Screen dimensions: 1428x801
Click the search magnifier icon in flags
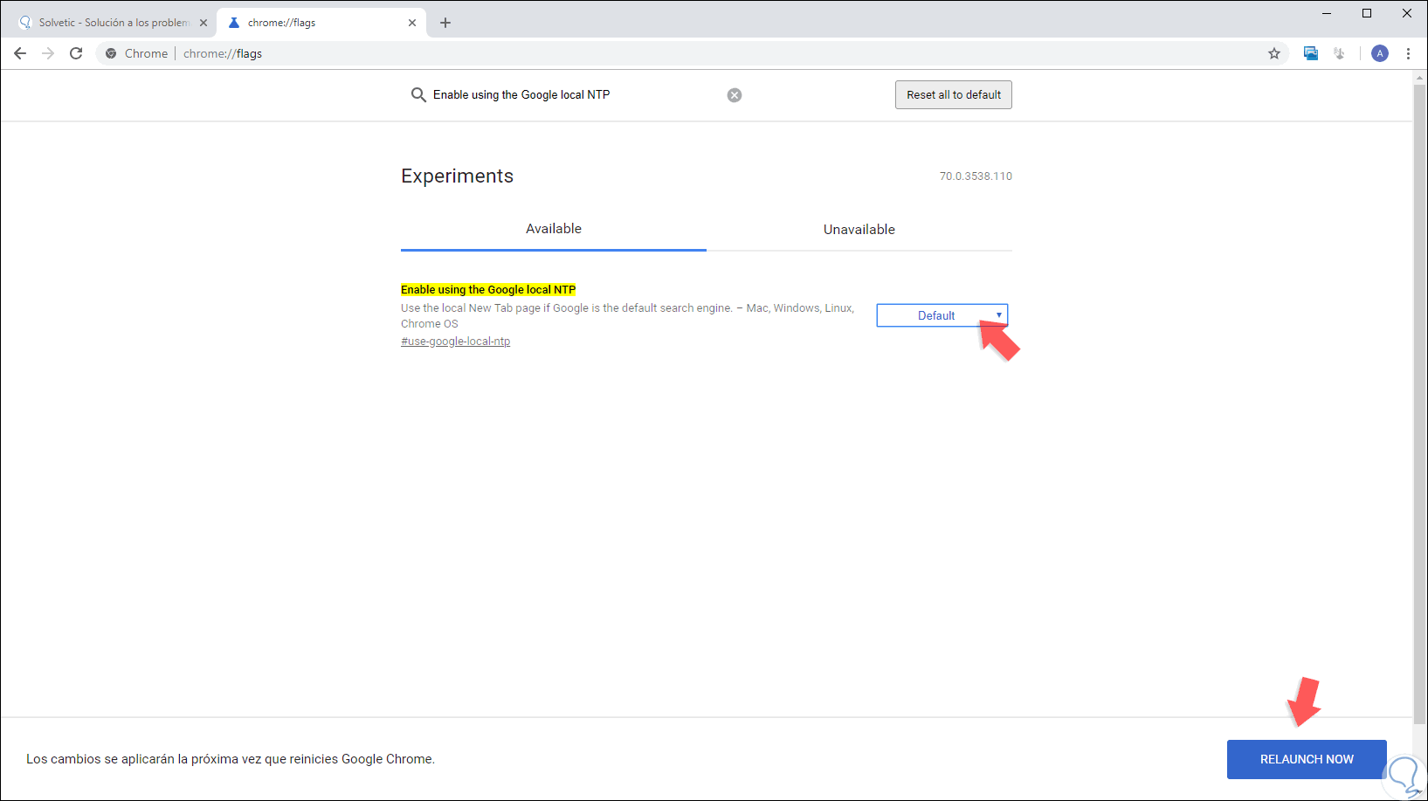(x=418, y=94)
